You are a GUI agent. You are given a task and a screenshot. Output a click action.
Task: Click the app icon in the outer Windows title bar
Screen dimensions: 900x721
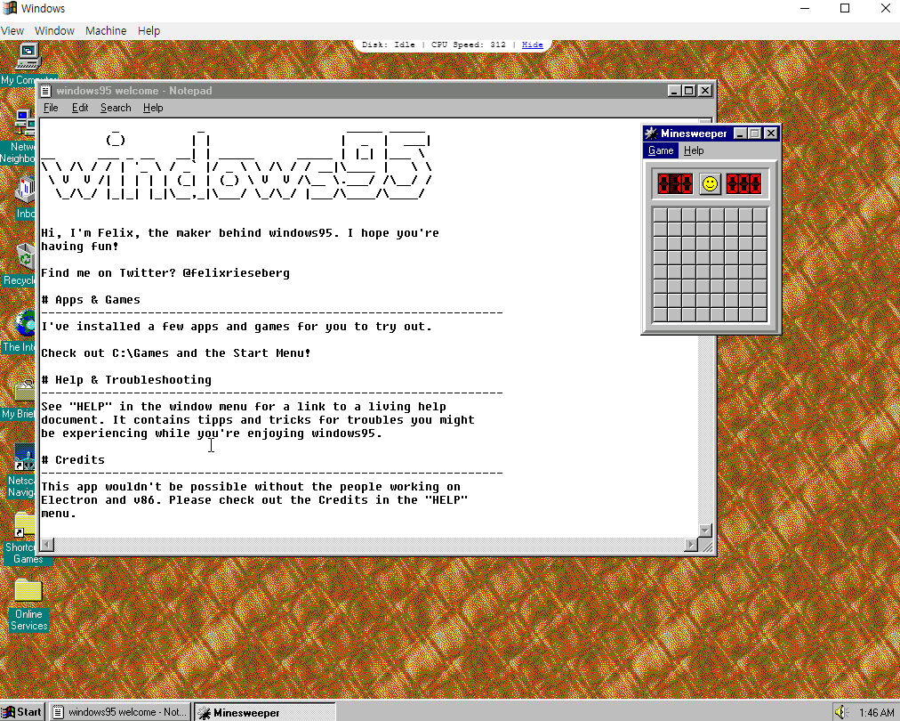9,8
